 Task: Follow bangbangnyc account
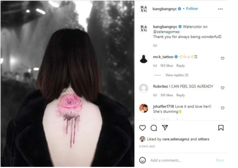(x=192, y=9)
